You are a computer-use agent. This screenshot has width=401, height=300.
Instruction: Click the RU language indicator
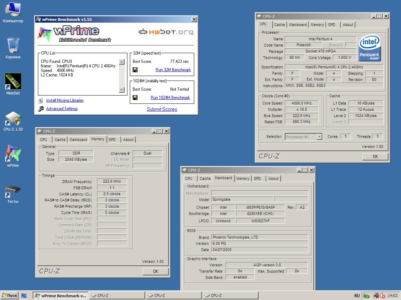(x=357, y=296)
